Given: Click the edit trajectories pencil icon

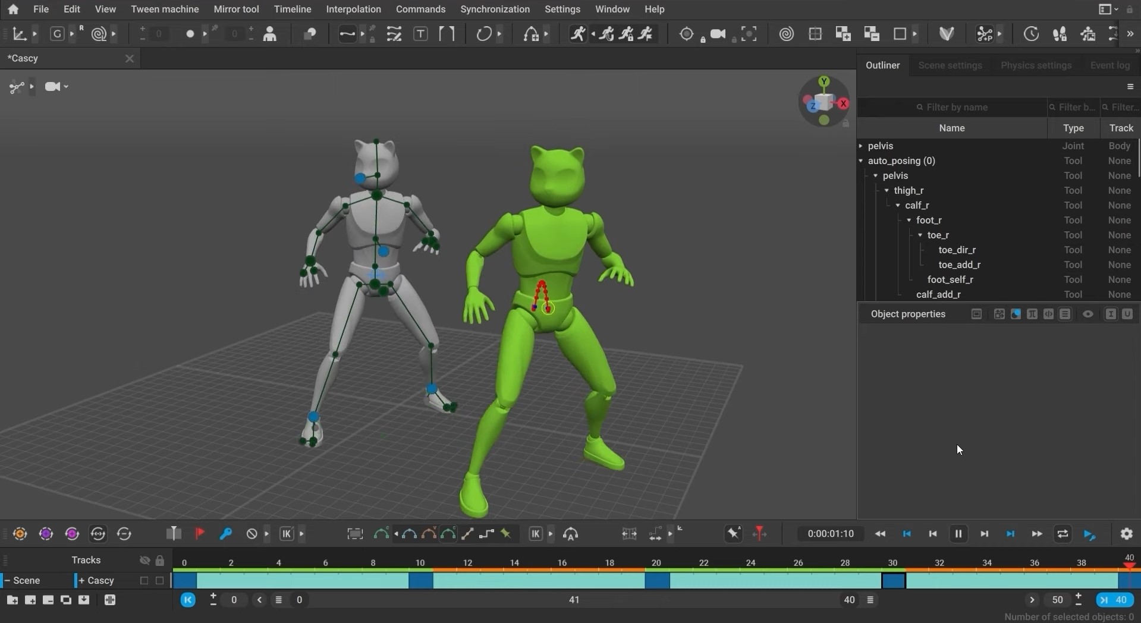Looking at the screenshot, I should (x=394, y=34).
